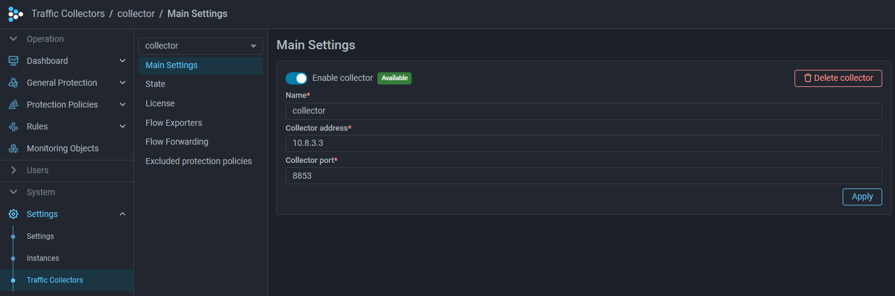Open the collector selection dropdown
895x296 pixels.
[x=200, y=46]
